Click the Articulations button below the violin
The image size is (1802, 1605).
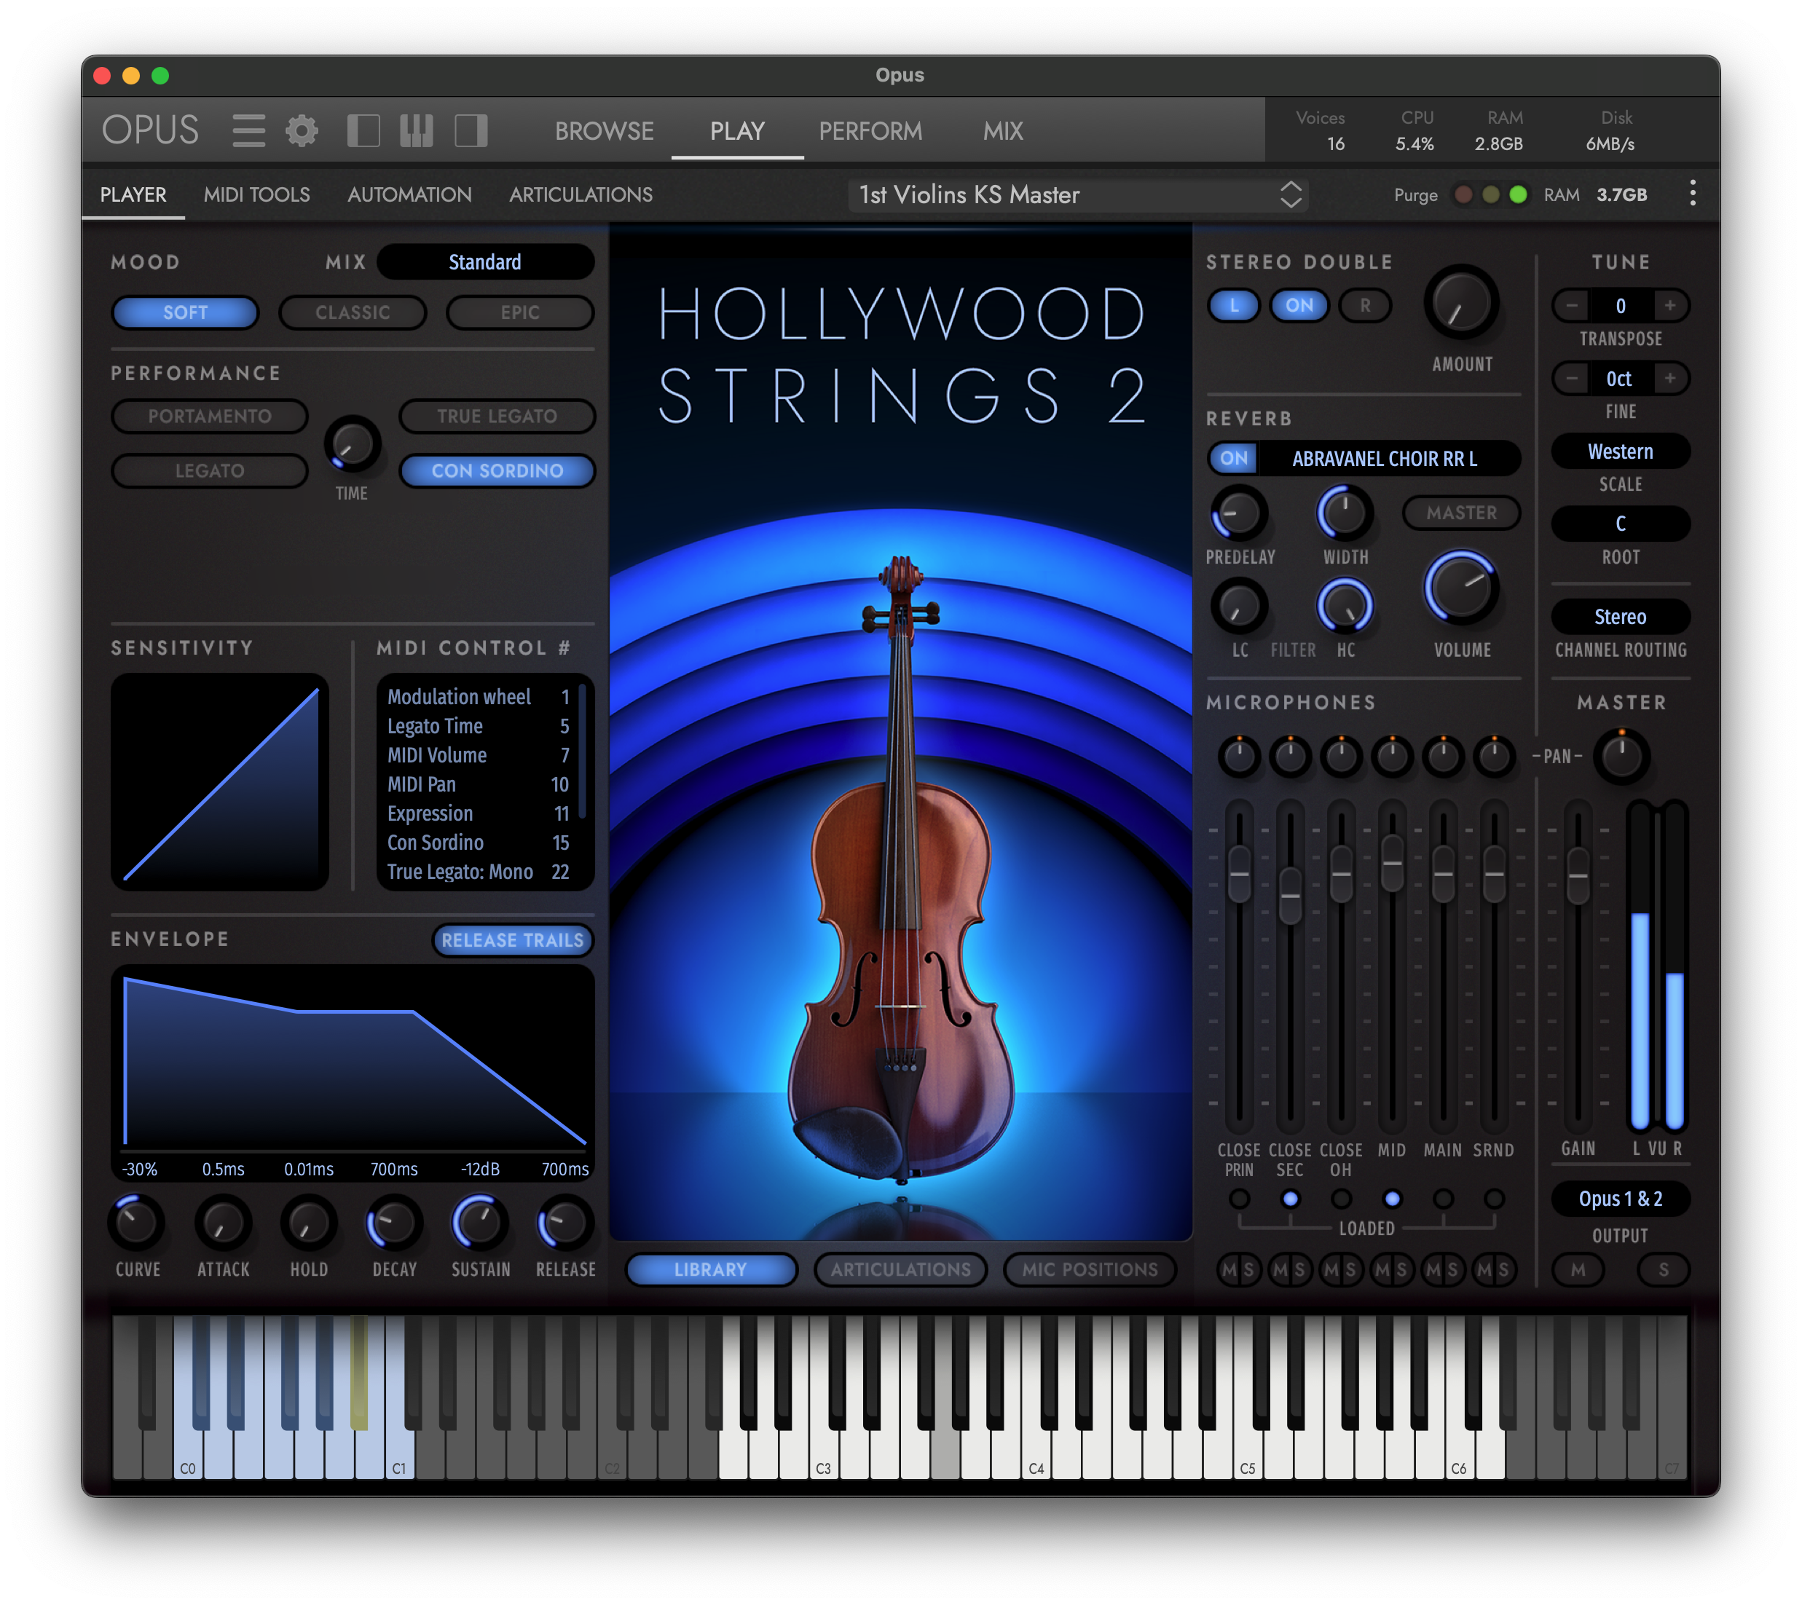(x=900, y=1269)
